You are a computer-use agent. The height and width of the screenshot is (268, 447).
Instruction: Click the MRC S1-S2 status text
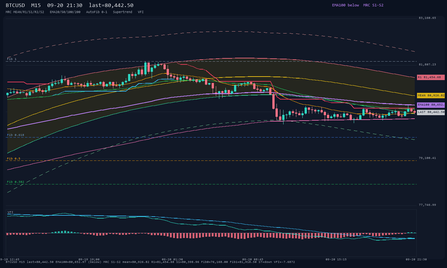tap(373, 5)
